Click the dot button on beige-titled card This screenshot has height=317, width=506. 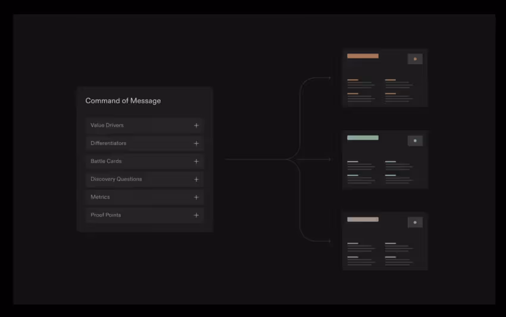[415, 222]
